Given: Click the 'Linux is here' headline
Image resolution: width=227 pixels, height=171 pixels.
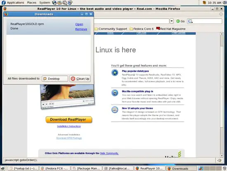Looking at the screenshot, I should (116, 50).
